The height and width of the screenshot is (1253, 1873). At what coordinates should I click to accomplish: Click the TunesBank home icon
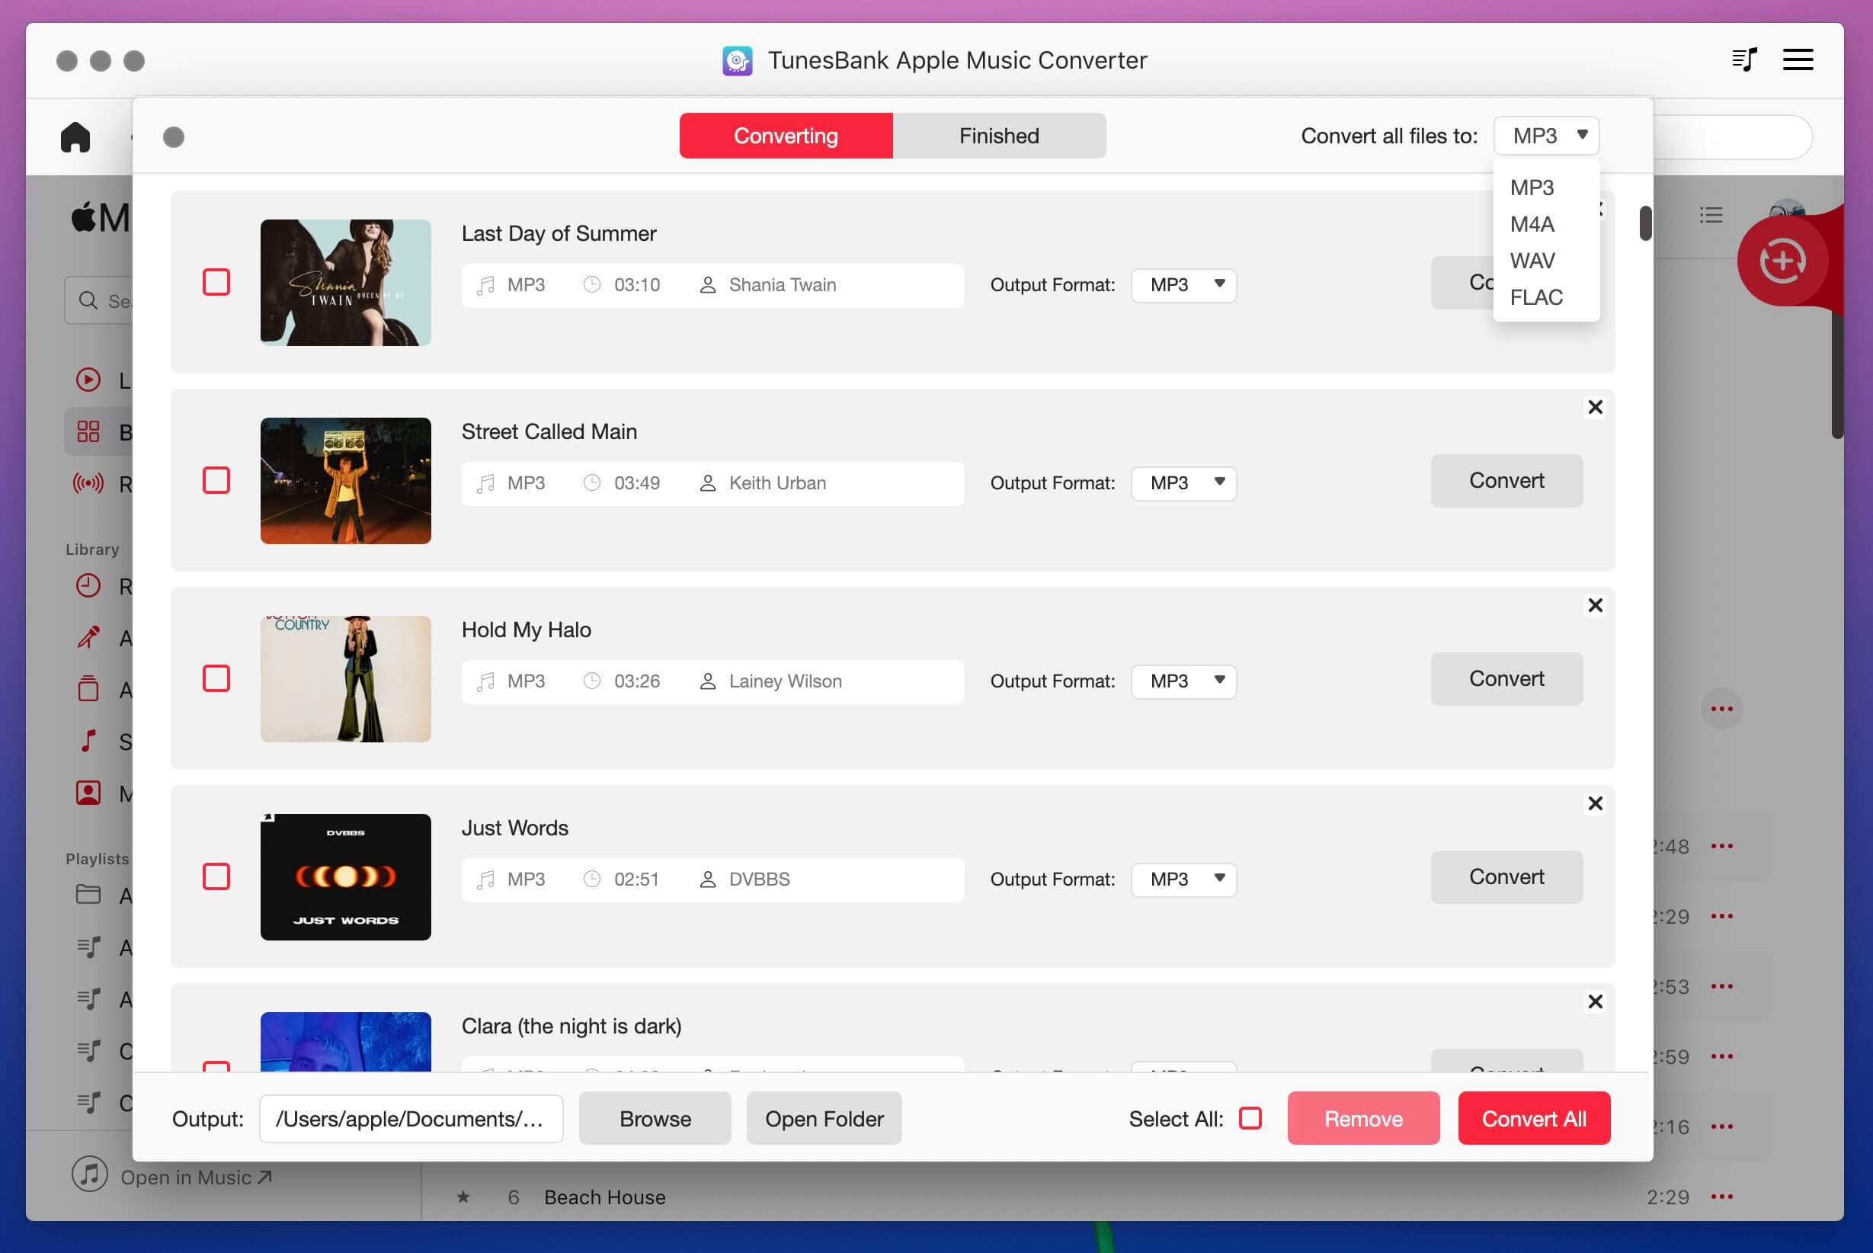pyautogui.click(x=74, y=134)
